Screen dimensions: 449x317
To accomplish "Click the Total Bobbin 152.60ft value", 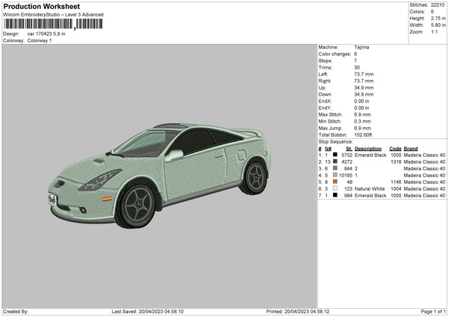I will [x=365, y=135].
